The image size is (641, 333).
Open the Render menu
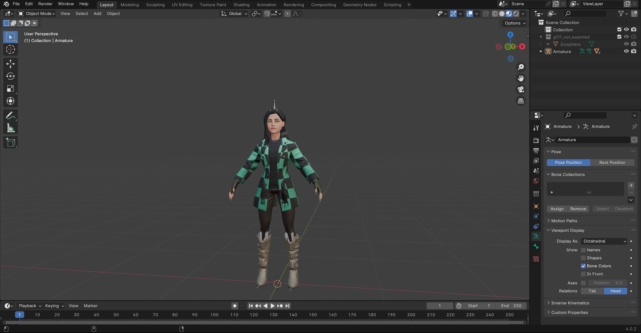pyautogui.click(x=45, y=4)
